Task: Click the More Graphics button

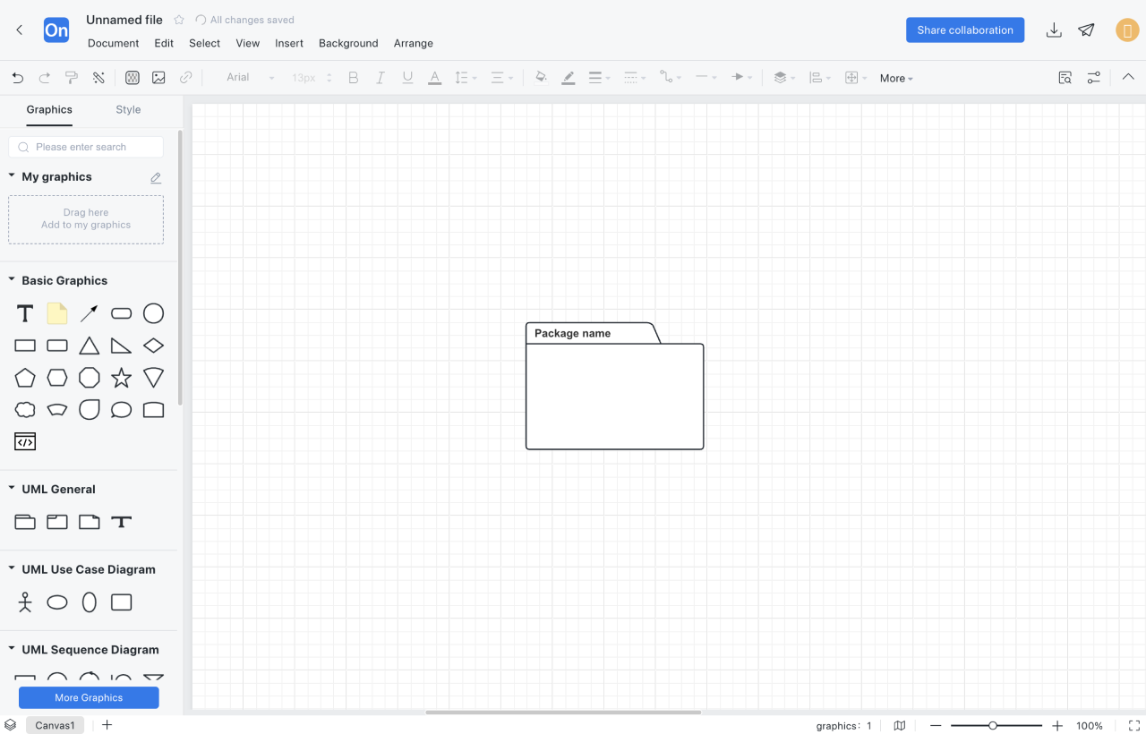Action: click(x=89, y=697)
